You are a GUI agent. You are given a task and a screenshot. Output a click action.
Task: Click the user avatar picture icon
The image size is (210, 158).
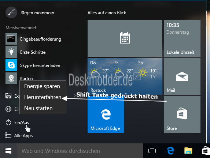pos(11,12)
